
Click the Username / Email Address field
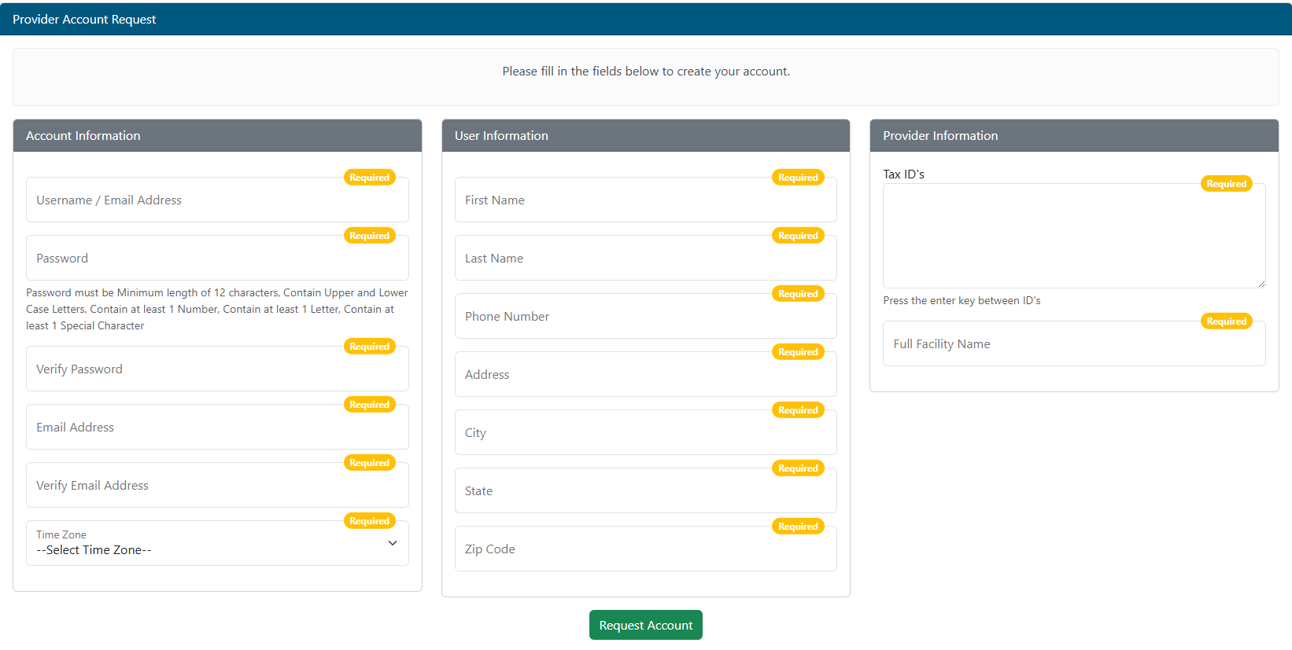(x=217, y=200)
